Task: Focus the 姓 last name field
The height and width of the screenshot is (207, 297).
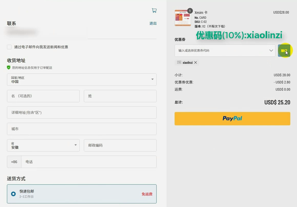Action: click(x=120, y=96)
